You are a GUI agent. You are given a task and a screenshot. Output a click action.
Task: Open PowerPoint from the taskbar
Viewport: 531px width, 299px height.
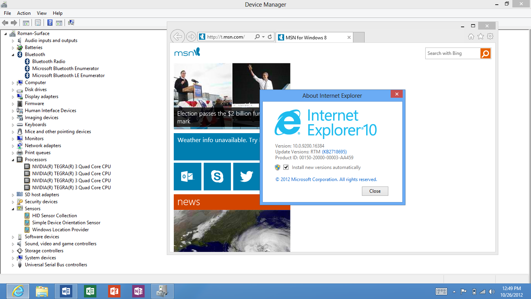(x=114, y=291)
